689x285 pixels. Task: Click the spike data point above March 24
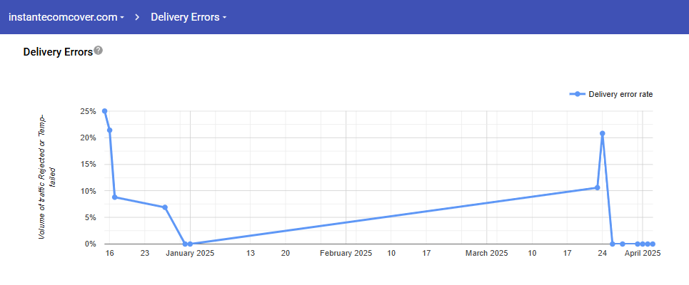point(603,133)
